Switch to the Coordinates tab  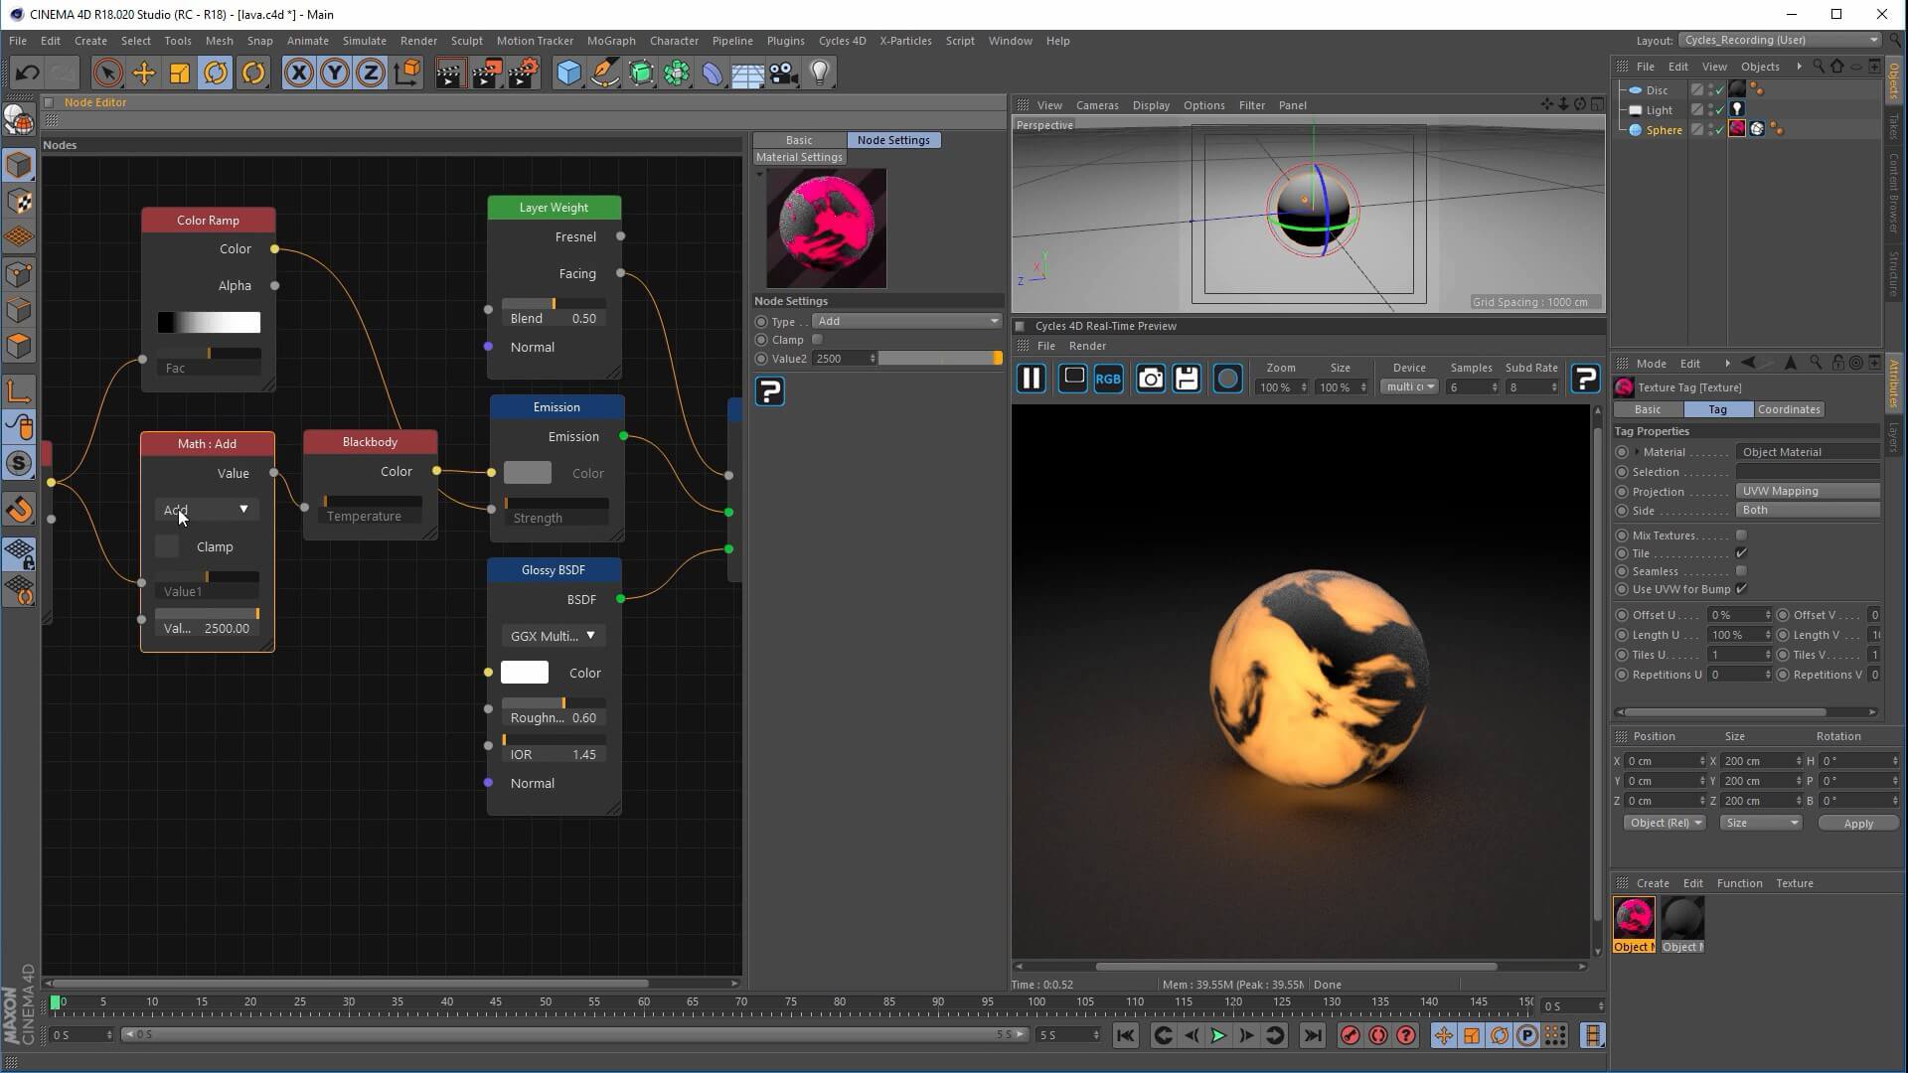[1788, 409]
